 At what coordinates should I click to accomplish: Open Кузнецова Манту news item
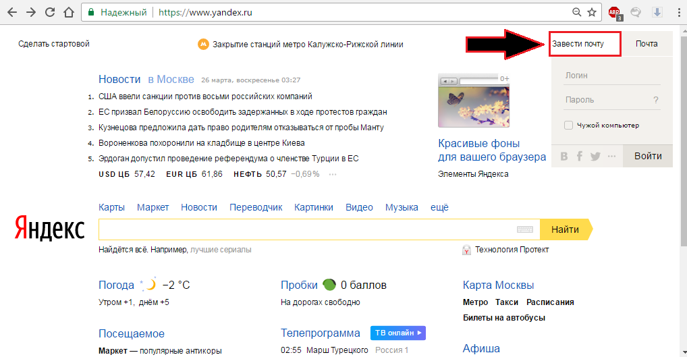click(x=241, y=128)
